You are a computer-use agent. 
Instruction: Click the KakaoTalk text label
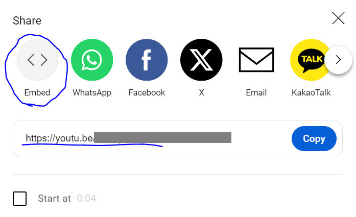[311, 92]
